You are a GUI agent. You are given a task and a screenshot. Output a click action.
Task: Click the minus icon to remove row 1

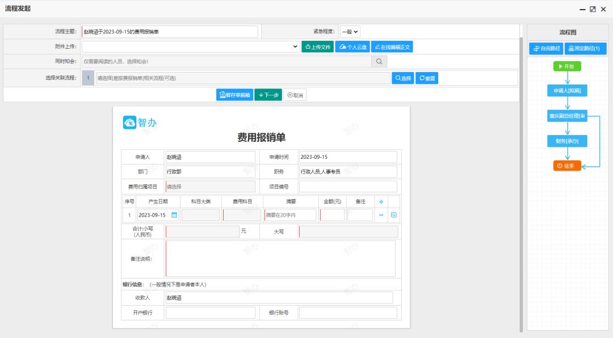(x=381, y=215)
